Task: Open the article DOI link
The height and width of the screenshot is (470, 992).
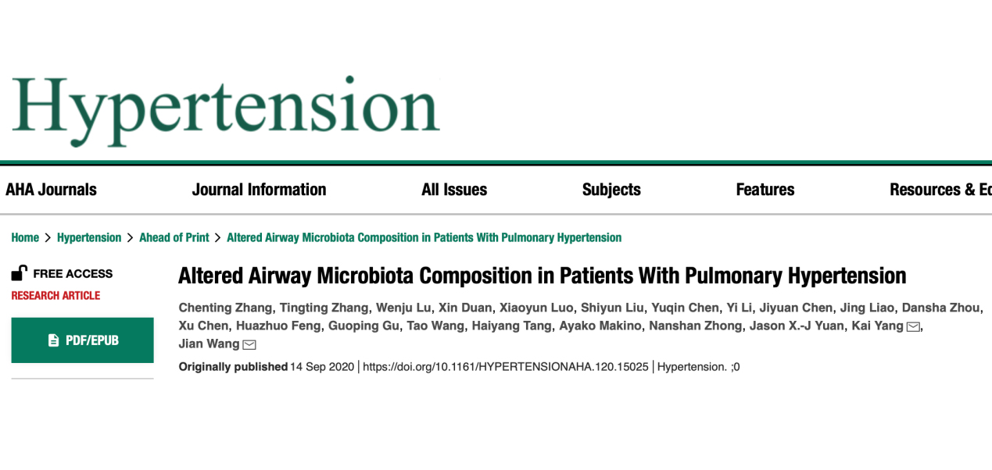Action: click(506, 366)
